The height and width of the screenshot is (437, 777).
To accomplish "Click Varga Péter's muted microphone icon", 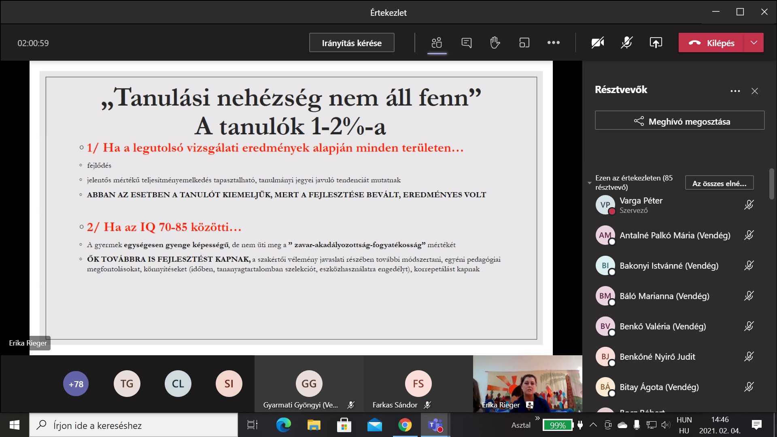I will pos(749,205).
